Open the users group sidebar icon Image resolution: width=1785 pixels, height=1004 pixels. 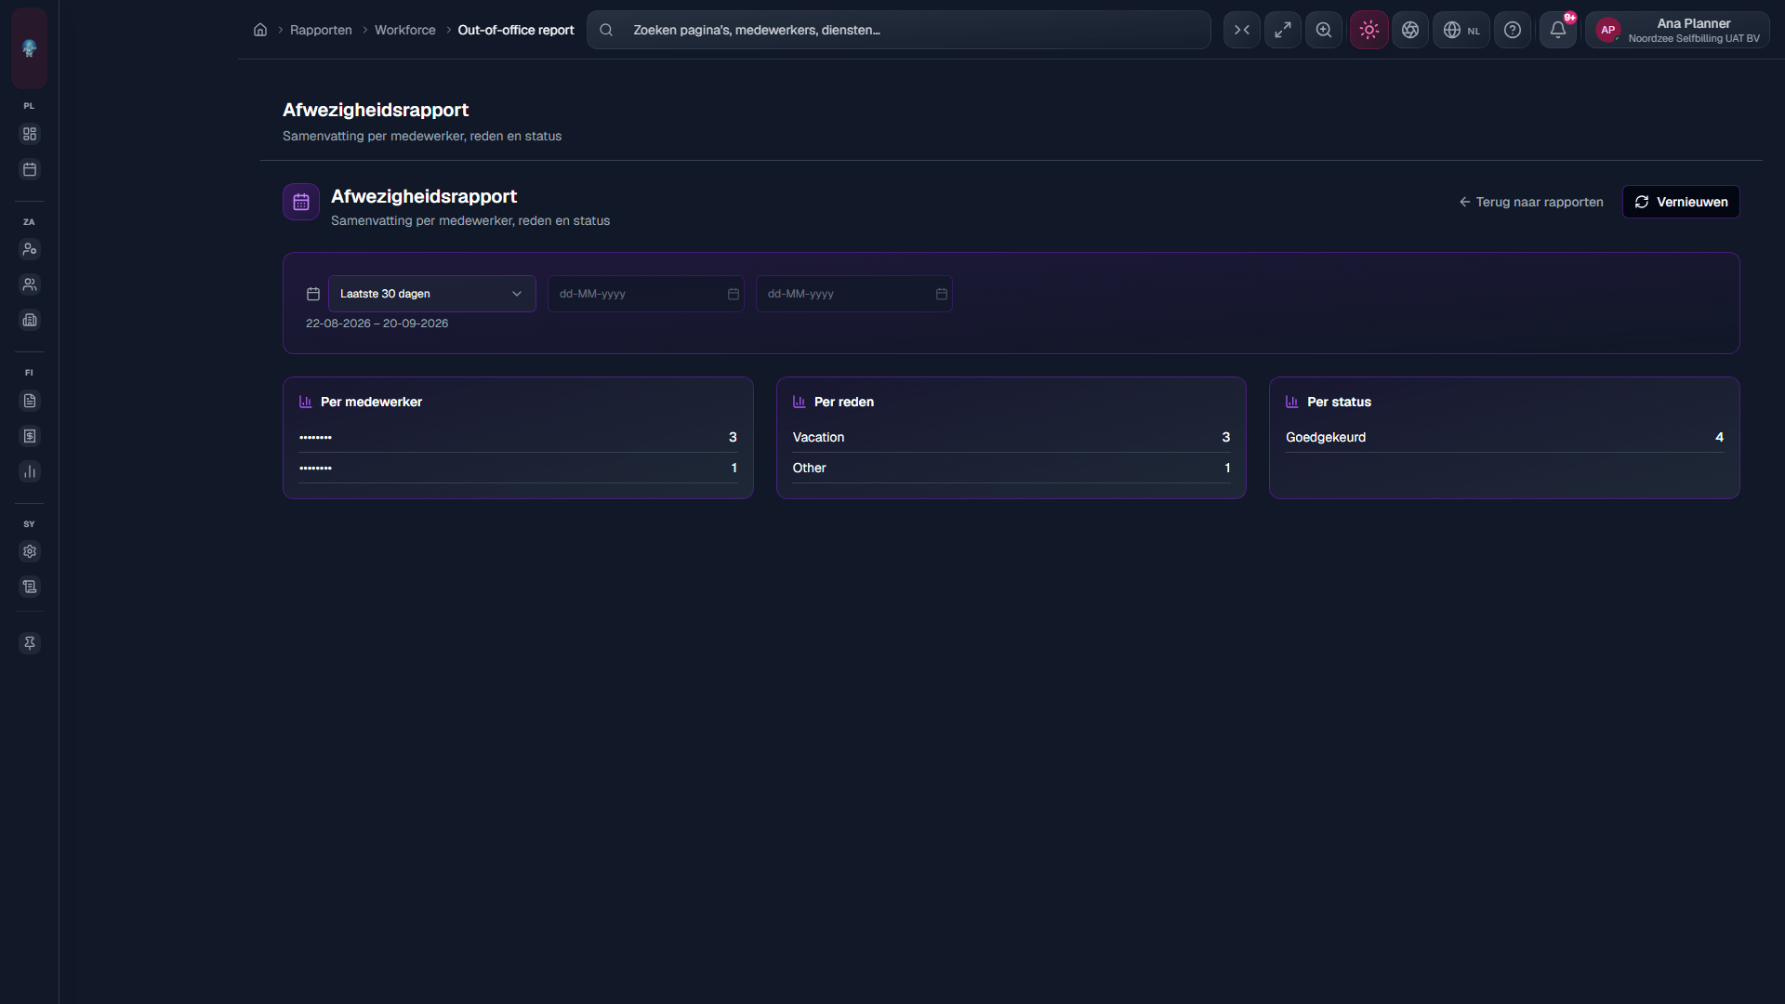(30, 284)
